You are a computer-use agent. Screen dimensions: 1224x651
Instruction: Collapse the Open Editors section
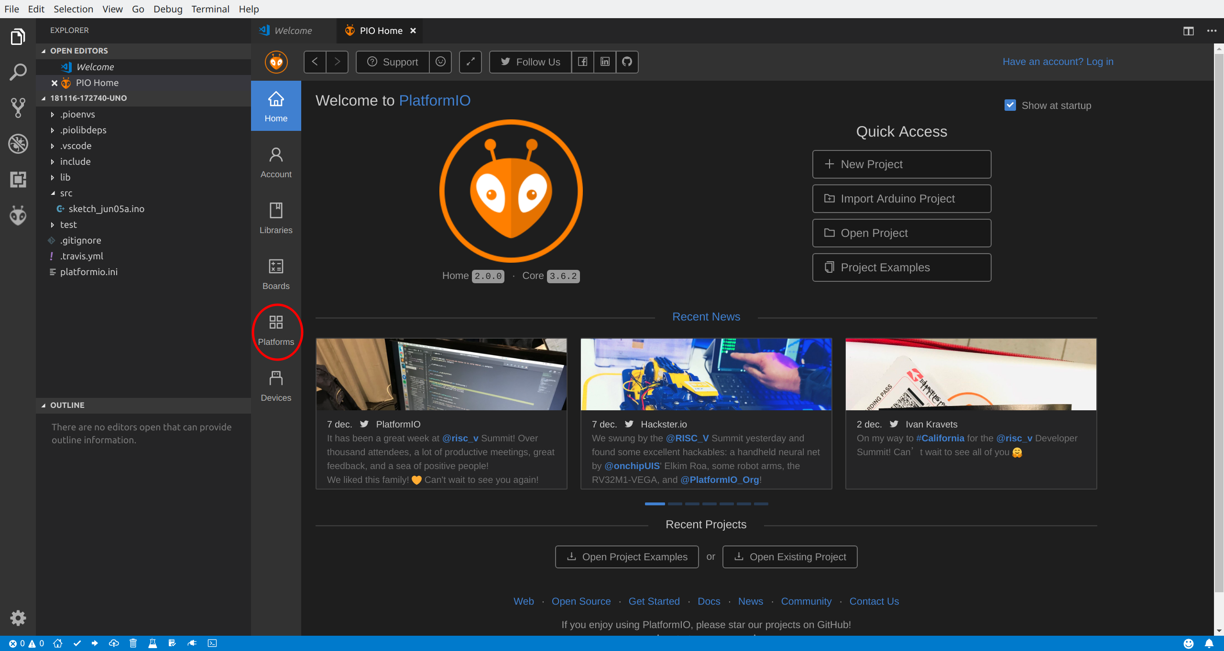[x=143, y=51]
